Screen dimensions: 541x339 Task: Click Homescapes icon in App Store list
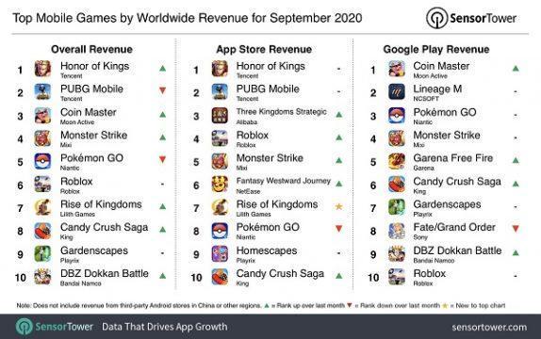tap(220, 254)
